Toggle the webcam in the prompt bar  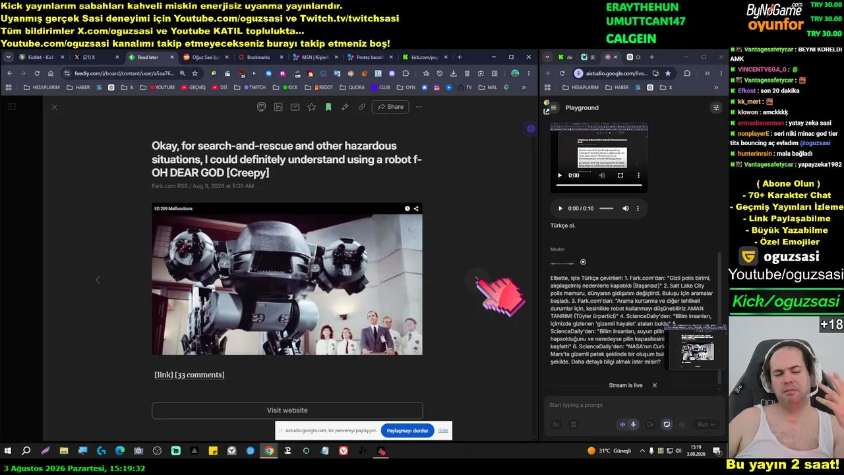[x=650, y=425]
